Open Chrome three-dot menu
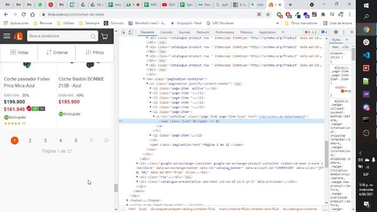 click(x=349, y=15)
